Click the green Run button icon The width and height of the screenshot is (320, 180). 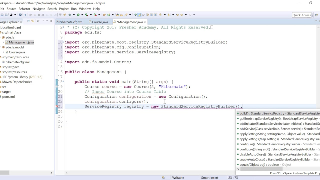click(78, 15)
